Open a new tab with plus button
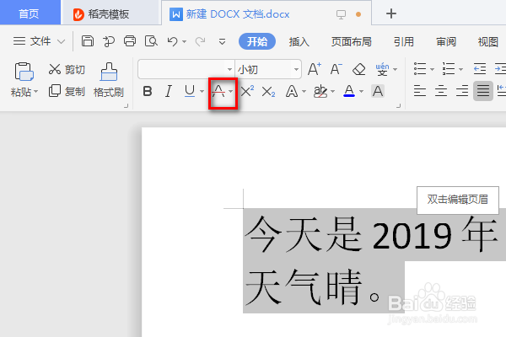This screenshot has height=337, width=506. 391,13
